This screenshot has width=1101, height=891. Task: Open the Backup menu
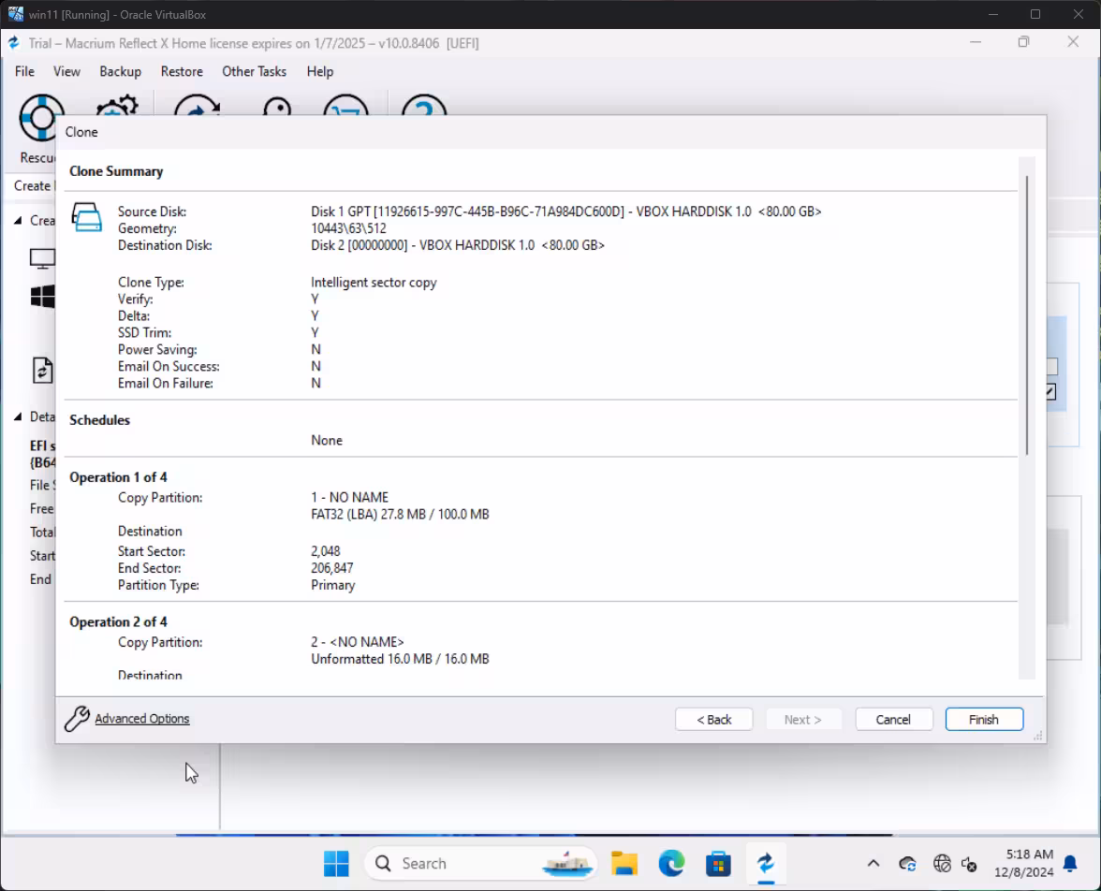(x=120, y=72)
